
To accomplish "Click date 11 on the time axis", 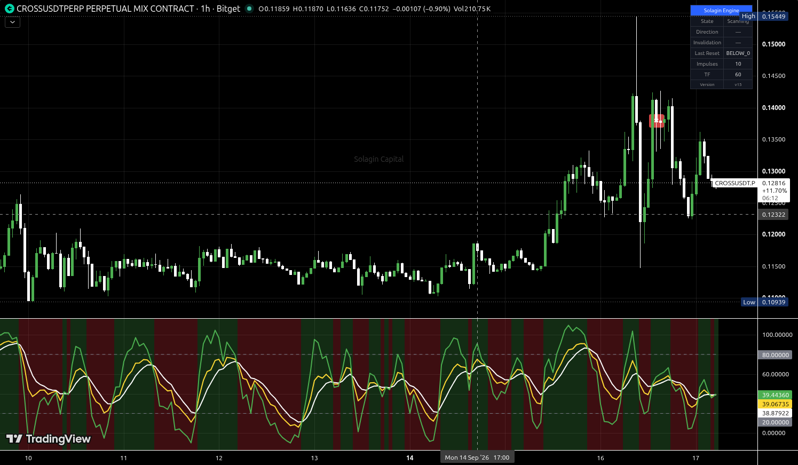I will pyautogui.click(x=124, y=458).
